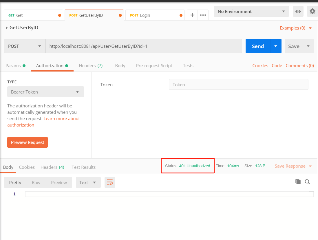Open the Text format dropdown
The image size is (318, 240).
tap(88, 182)
